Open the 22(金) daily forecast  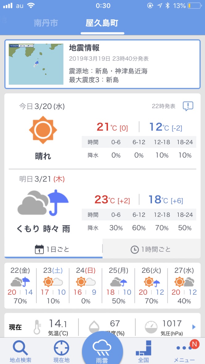[20, 285]
